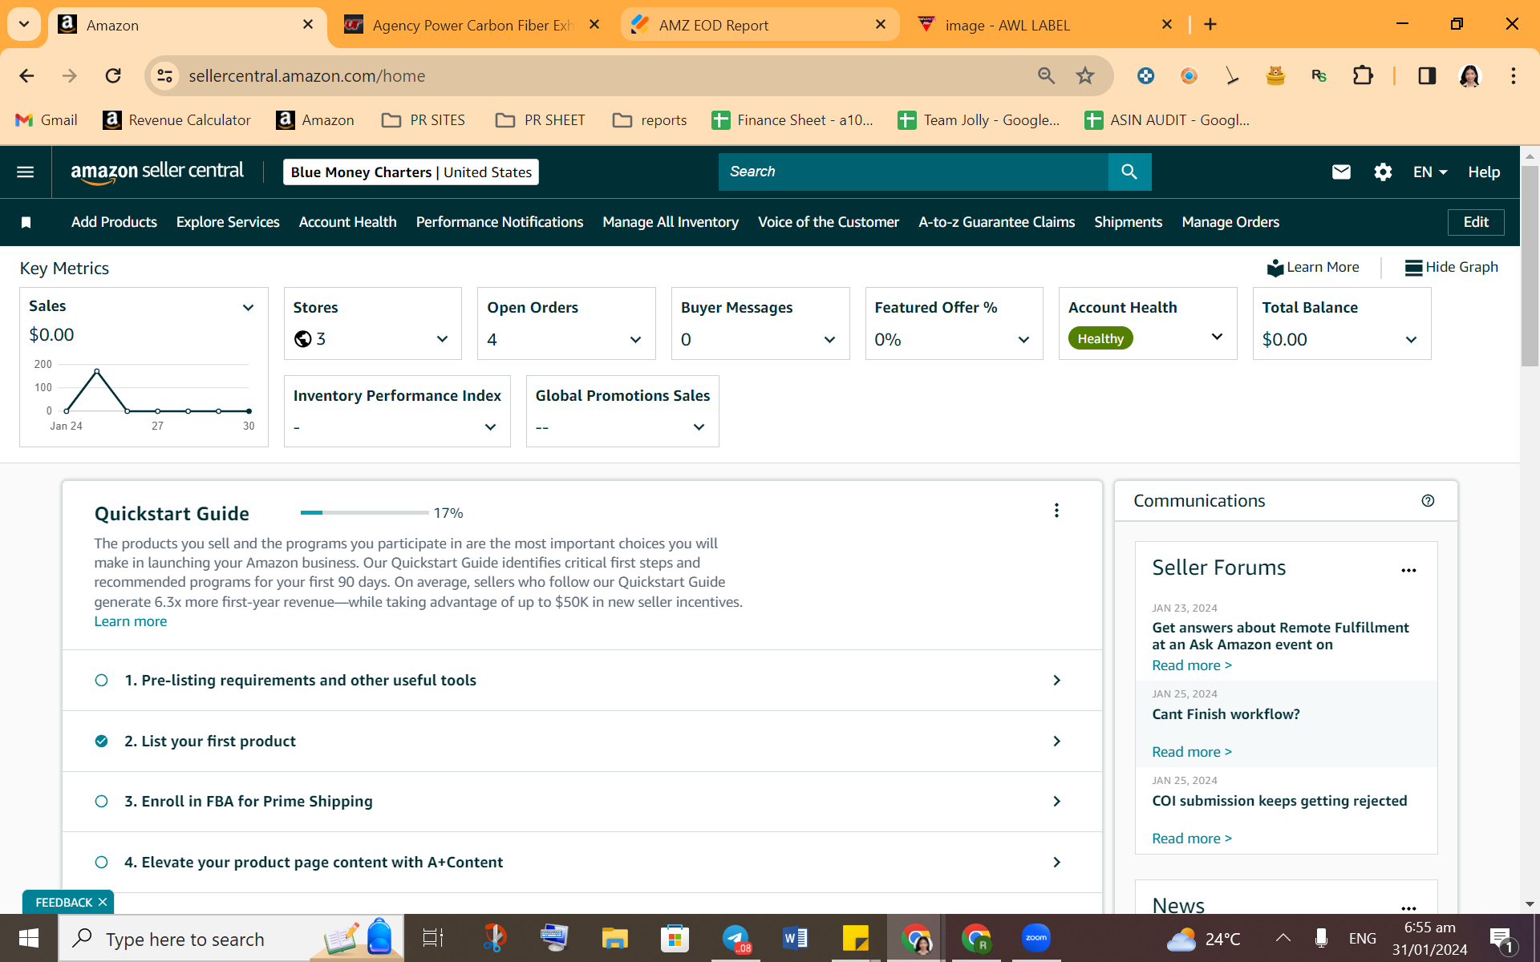
Task: Open the Chrome profile avatar
Action: (1469, 75)
